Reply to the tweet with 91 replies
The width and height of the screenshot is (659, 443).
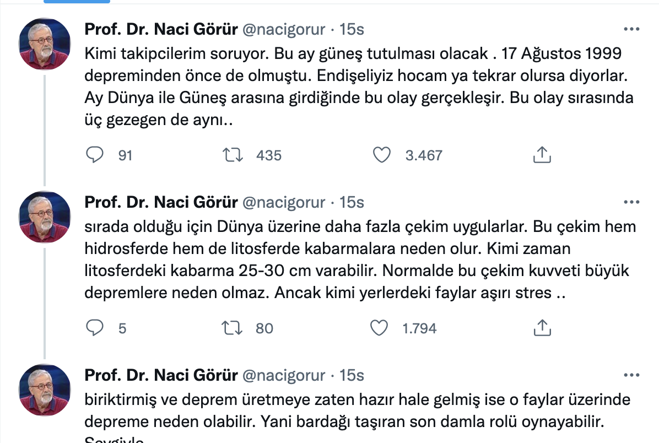pos(95,155)
